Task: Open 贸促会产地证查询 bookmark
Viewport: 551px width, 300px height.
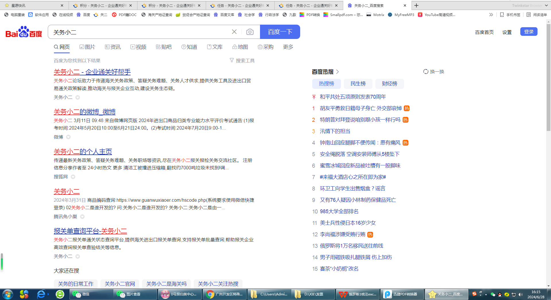Action: point(193,15)
